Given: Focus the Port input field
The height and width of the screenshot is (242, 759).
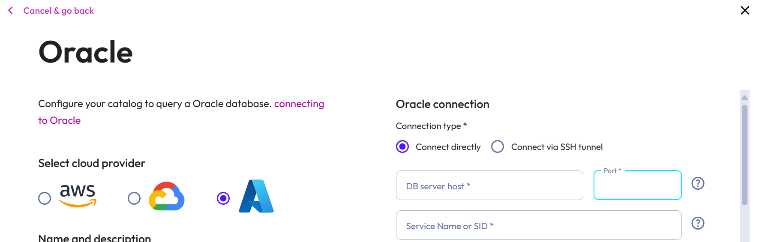Looking at the screenshot, I should [638, 185].
